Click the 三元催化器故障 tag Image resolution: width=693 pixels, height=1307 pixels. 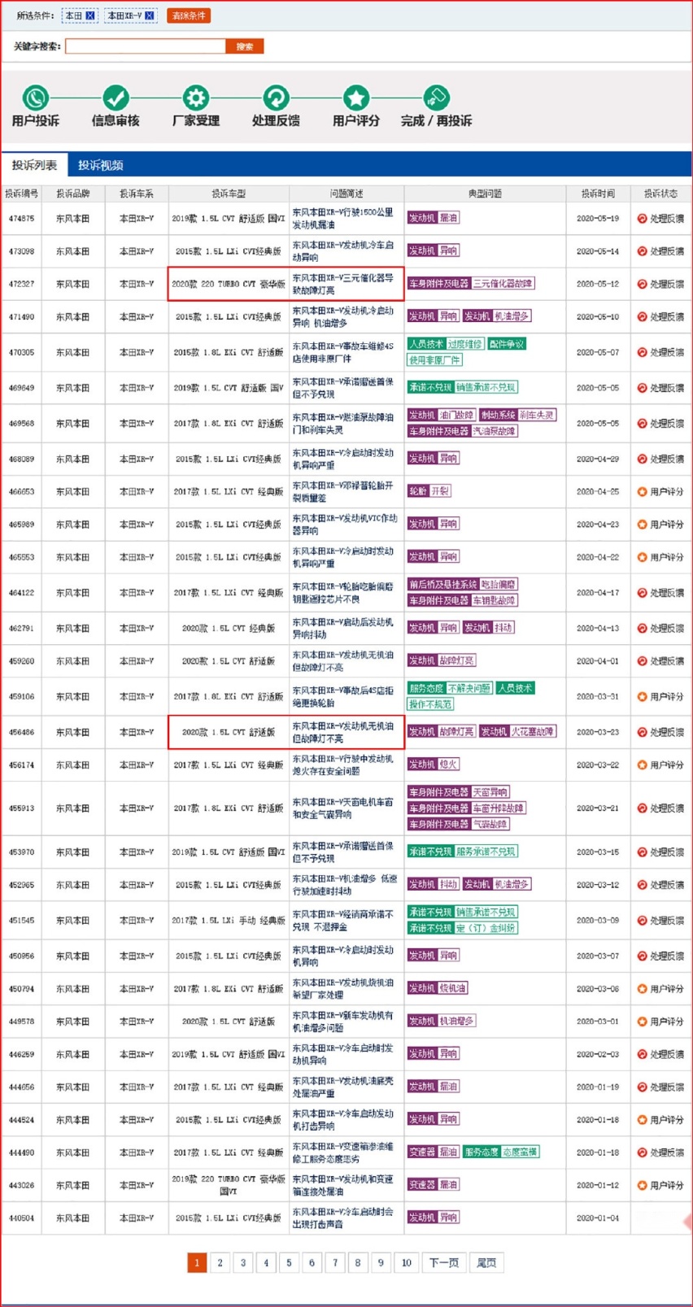(x=503, y=284)
